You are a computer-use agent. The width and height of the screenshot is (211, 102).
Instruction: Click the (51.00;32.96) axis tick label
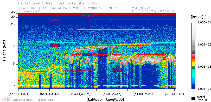coord(143,94)
